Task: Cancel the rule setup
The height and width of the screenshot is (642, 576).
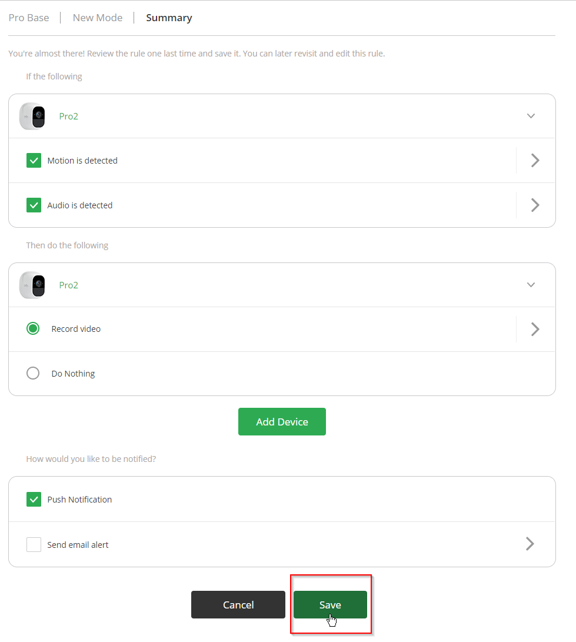Action: [238, 605]
